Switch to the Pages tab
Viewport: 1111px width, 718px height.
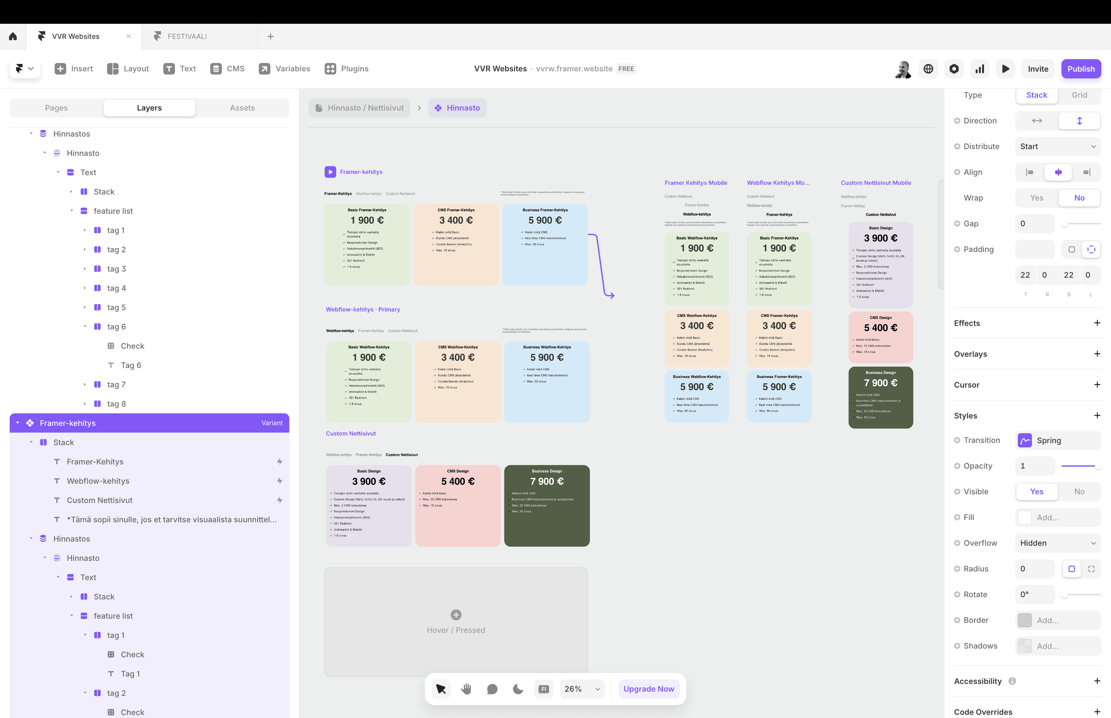pos(56,108)
